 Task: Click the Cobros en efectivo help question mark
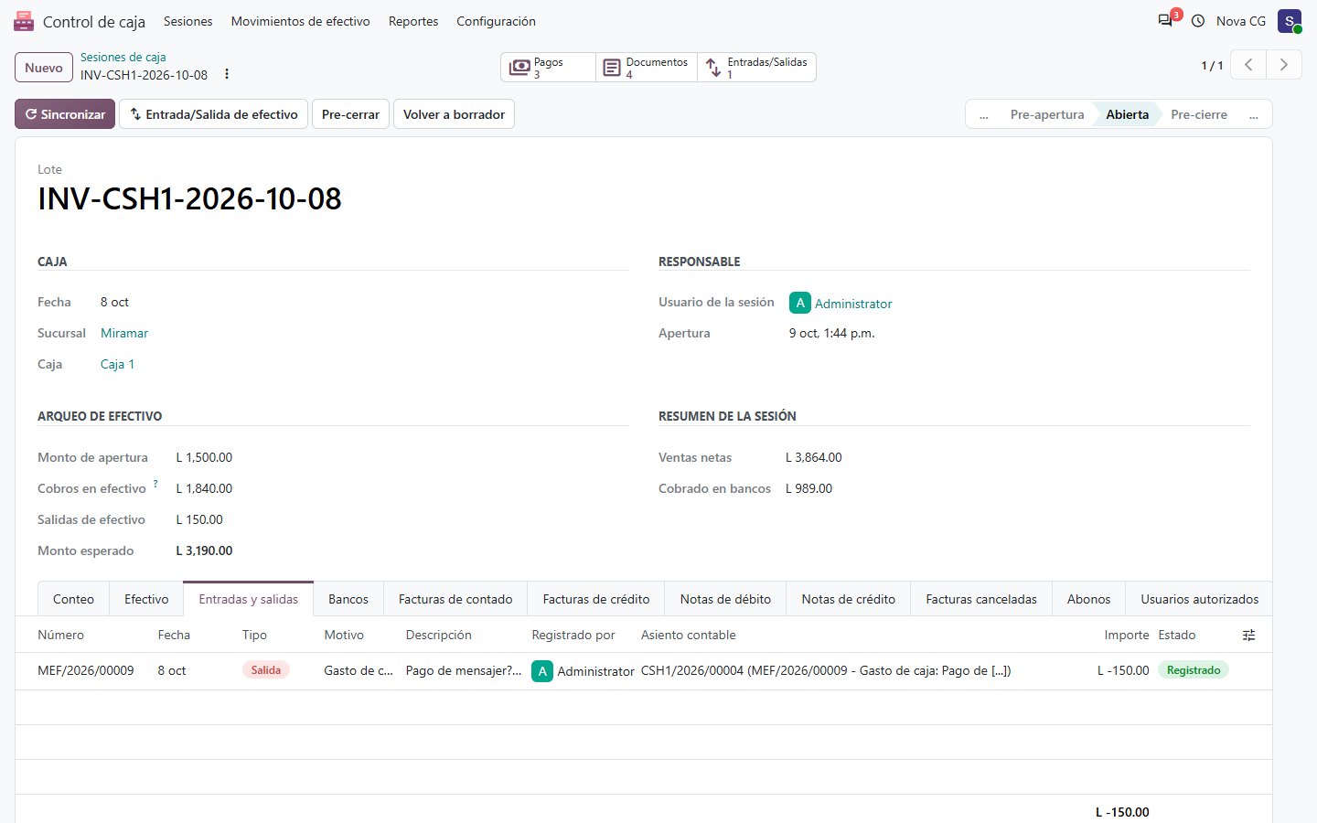[155, 484]
